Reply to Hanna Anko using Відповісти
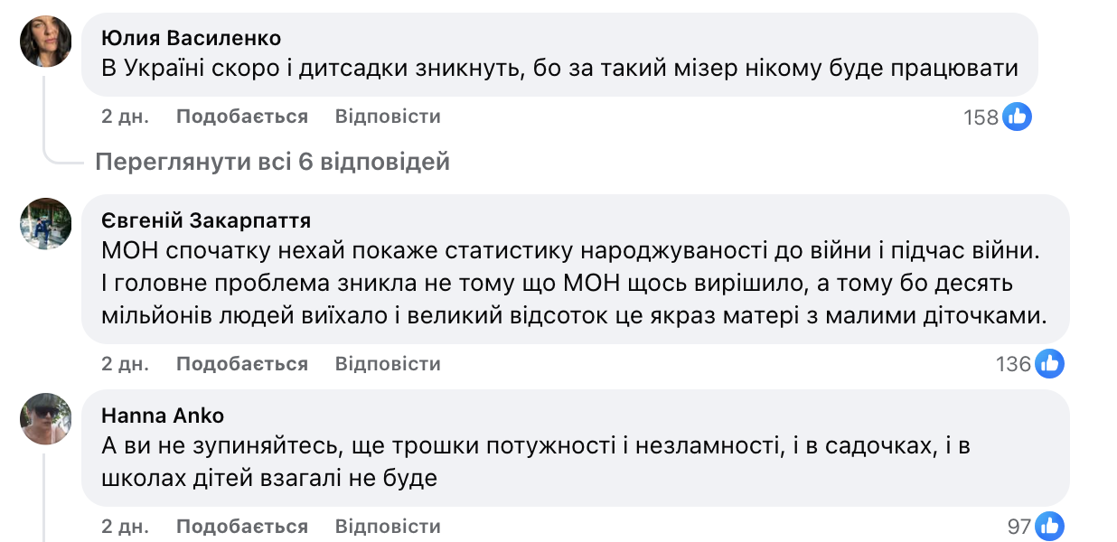The width and height of the screenshot is (1117, 542). 387,525
